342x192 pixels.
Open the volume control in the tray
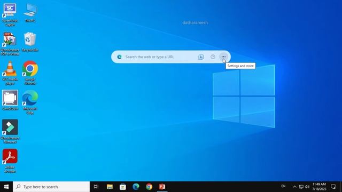(307, 187)
